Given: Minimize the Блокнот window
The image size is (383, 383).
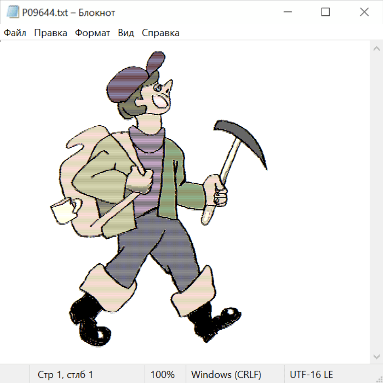Looking at the screenshot, I should click(287, 12).
